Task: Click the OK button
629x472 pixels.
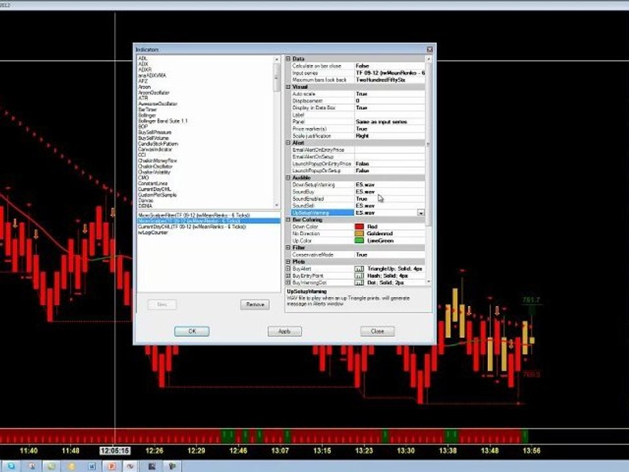Action: [x=192, y=331]
